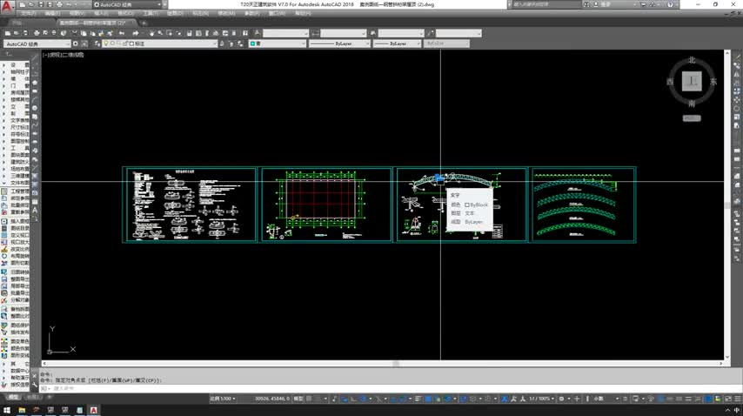Click the 东 direction on the ViewCube compass
The image size is (743, 416).
(x=713, y=82)
